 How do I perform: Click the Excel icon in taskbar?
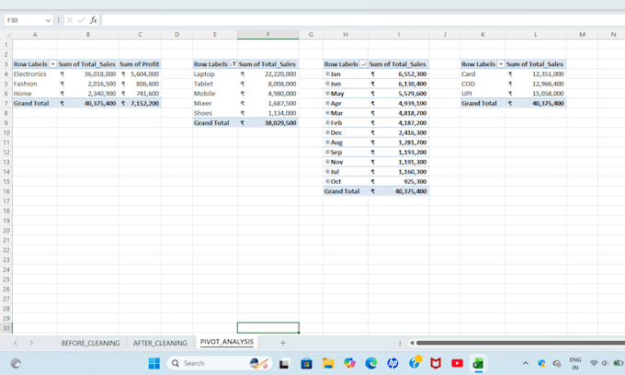pyautogui.click(x=478, y=363)
